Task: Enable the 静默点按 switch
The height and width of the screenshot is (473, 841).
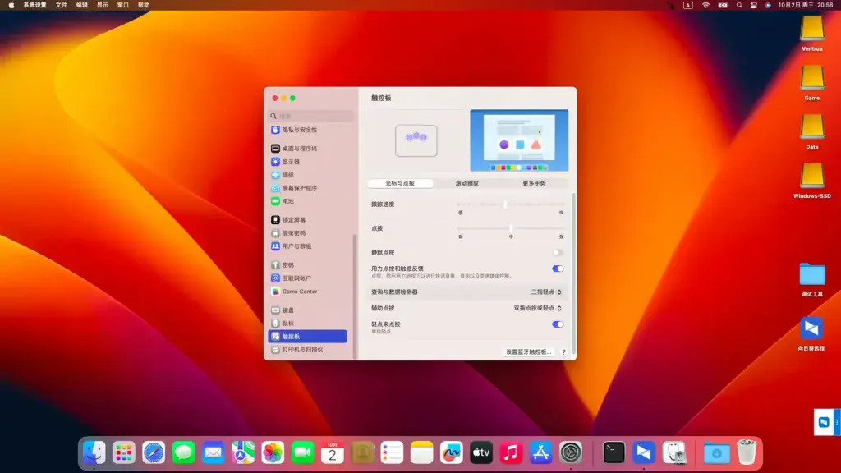Action: [x=558, y=253]
